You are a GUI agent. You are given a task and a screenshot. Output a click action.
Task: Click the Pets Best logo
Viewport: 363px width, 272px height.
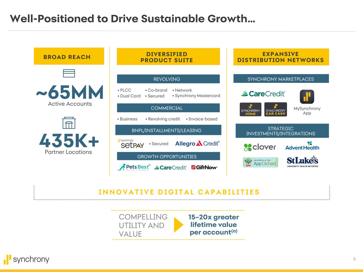pyautogui.click(x=134, y=167)
